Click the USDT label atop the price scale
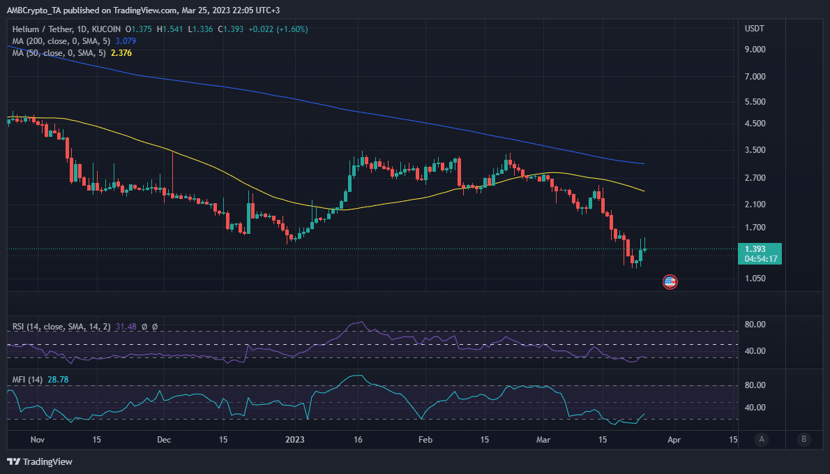 coord(749,29)
